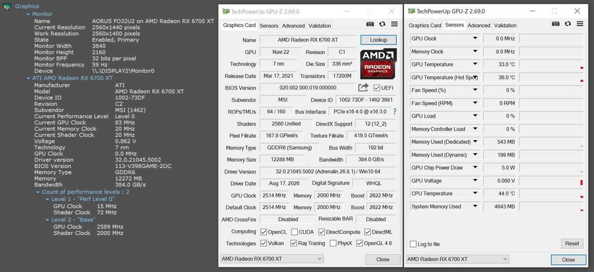Viewport: 594px width, 272px height.
Task: Click the Name field showing AMD Radeon RX 6700 XT
Action: click(x=308, y=40)
